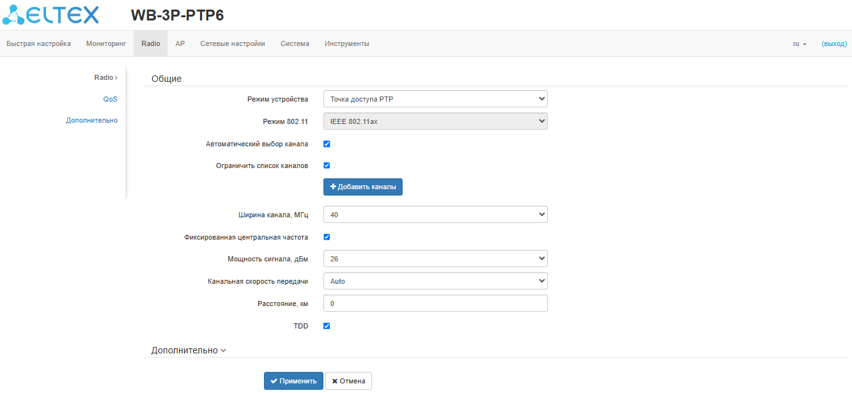
Task: Open the ru language selector
Action: [x=800, y=44]
